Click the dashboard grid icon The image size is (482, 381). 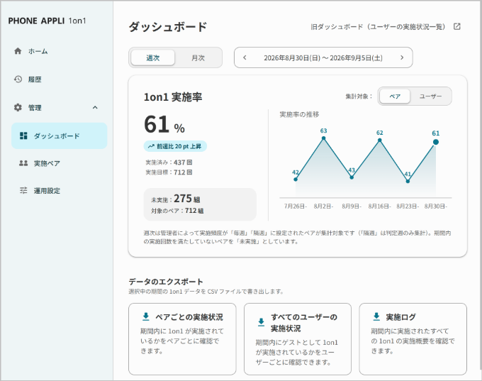(23, 136)
